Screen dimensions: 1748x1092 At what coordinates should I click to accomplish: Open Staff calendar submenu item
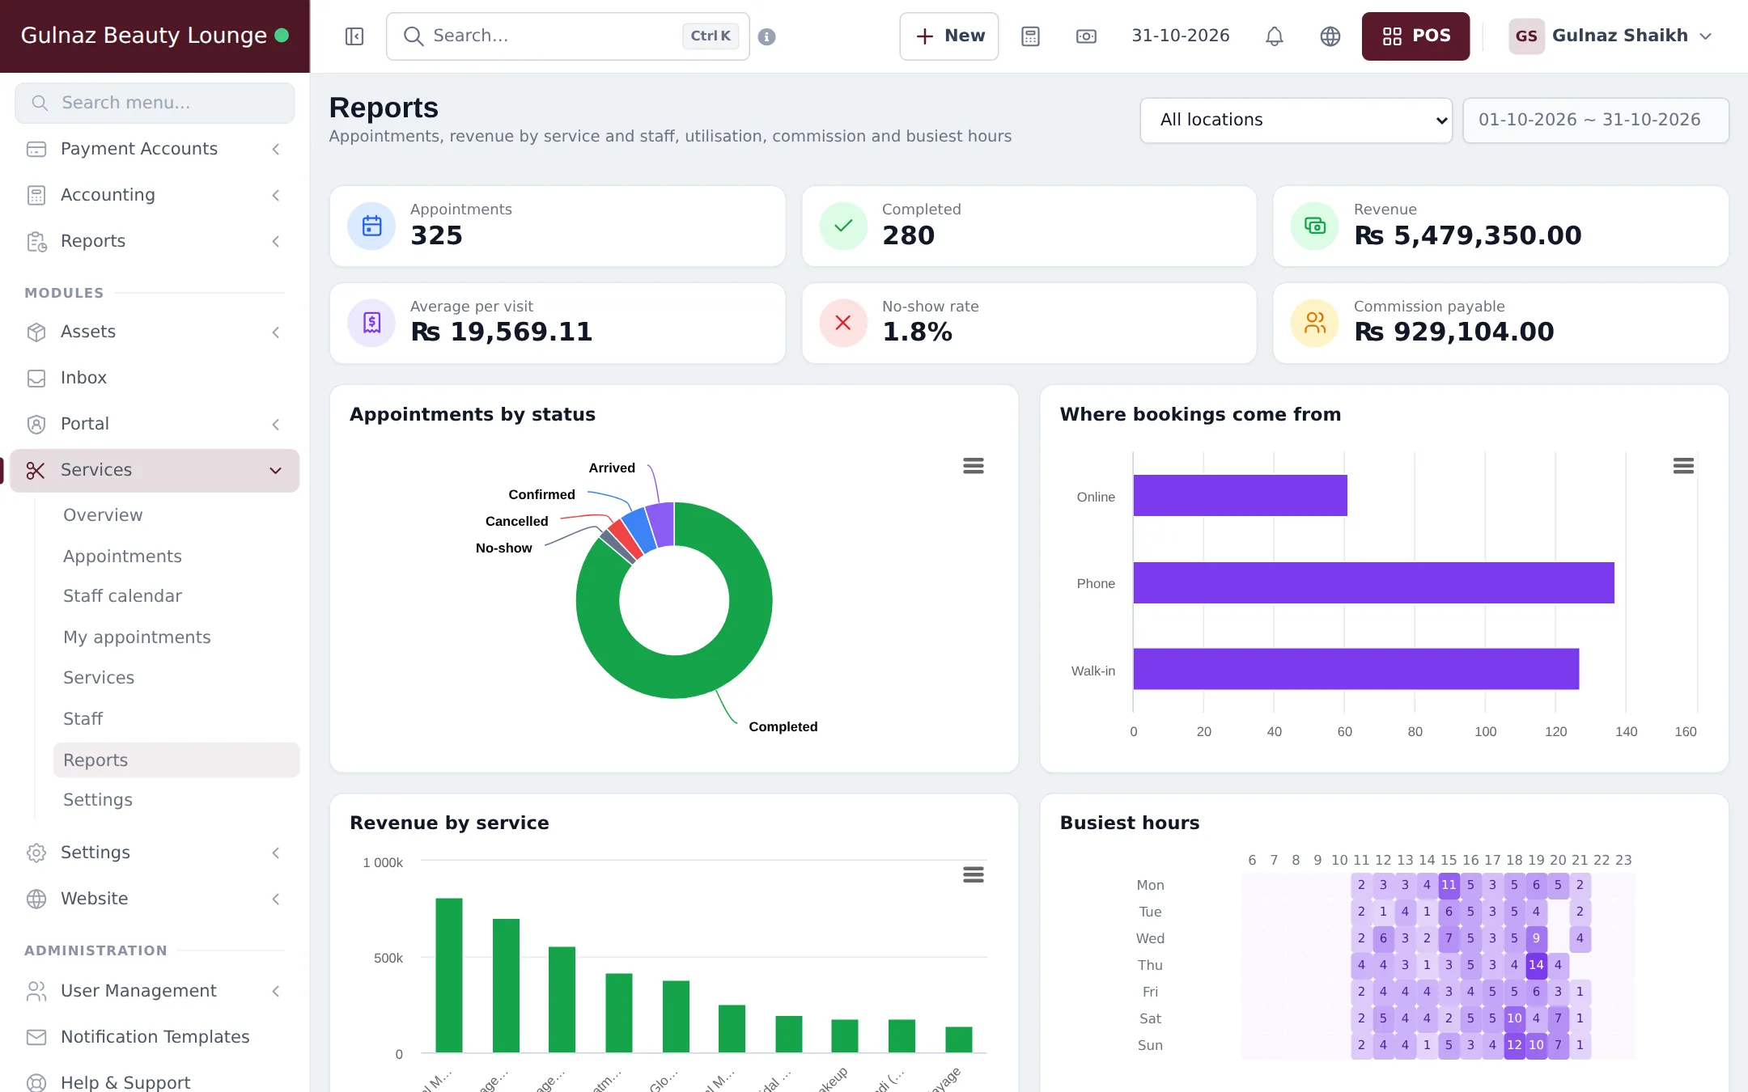(122, 596)
